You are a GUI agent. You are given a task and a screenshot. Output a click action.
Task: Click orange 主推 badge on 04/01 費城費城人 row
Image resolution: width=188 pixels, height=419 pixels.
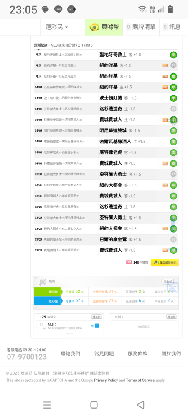point(165,163)
